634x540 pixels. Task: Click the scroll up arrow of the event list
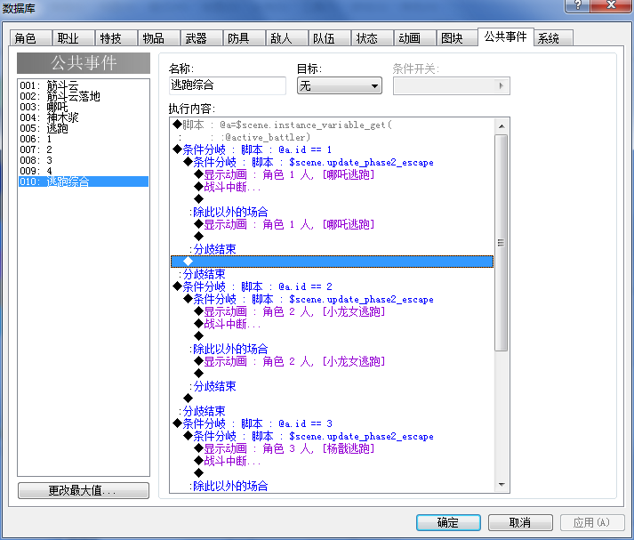click(x=502, y=126)
